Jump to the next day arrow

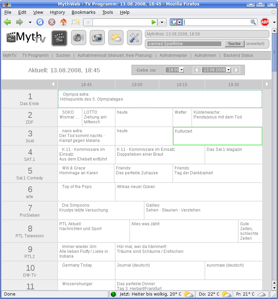point(236,70)
